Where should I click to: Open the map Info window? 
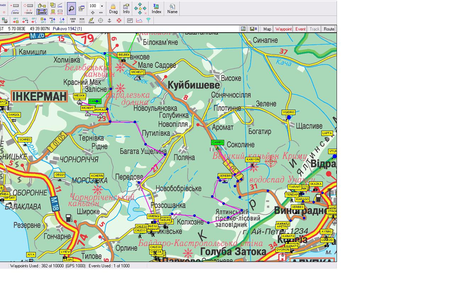click(126, 9)
